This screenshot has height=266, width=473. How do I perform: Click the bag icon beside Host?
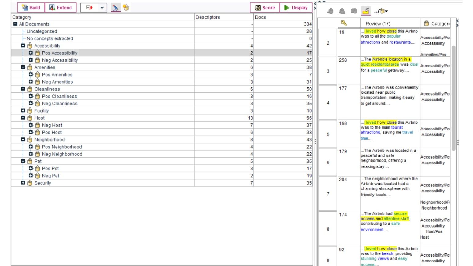pos(30,118)
